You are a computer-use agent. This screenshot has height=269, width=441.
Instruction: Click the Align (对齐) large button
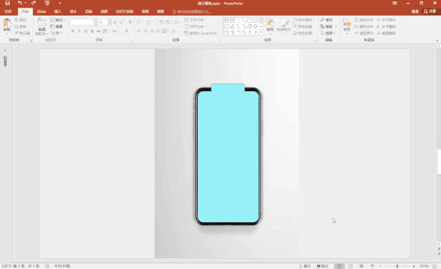pos(347,26)
